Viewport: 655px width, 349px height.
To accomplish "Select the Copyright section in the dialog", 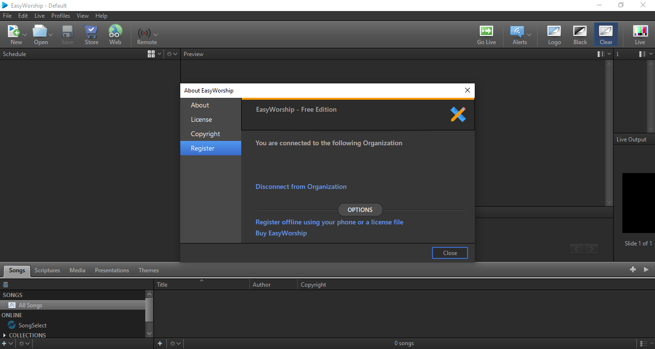I will tap(211, 134).
